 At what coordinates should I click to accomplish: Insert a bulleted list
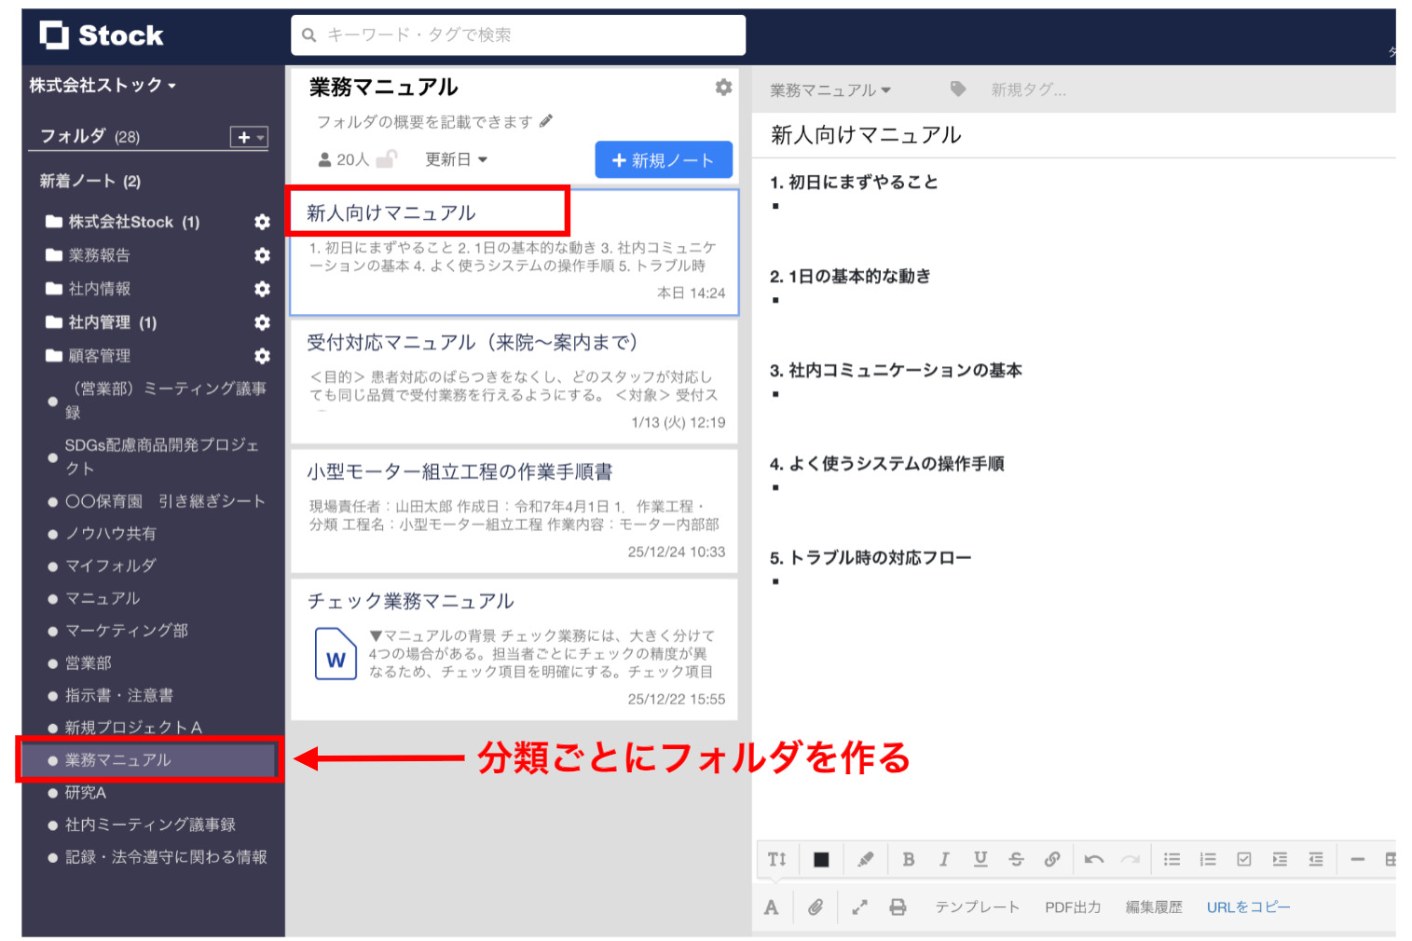[1172, 859]
